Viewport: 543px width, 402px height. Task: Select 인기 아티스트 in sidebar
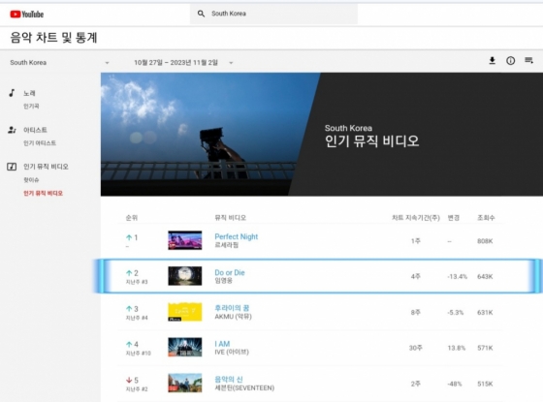[x=40, y=143]
